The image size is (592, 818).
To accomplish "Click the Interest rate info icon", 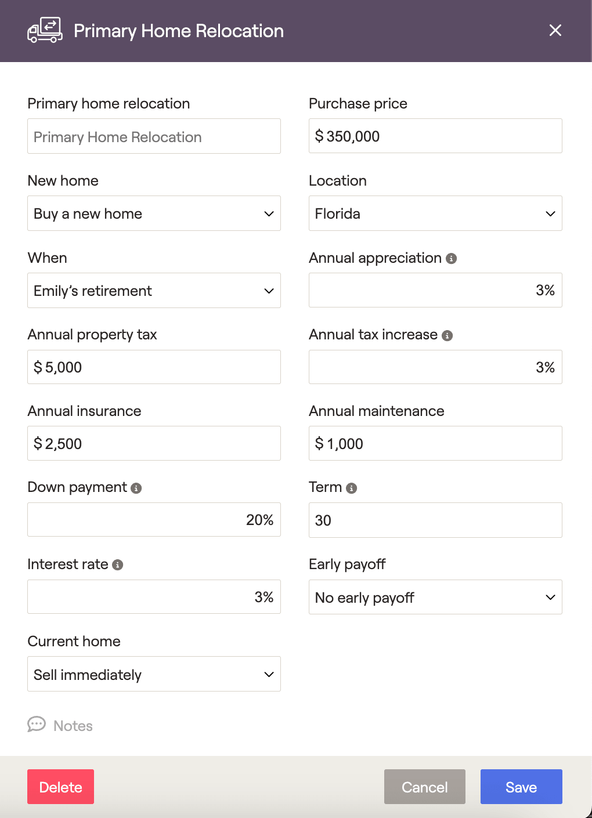I will pos(118,565).
